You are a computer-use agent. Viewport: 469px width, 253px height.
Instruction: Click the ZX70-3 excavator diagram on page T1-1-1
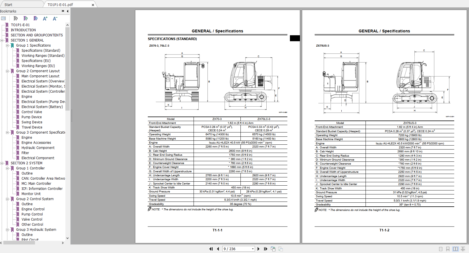point(217,82)
